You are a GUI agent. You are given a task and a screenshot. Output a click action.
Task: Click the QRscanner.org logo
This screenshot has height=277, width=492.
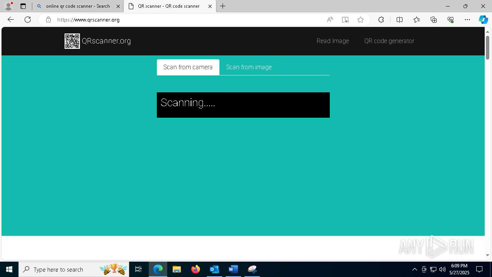(x=98, y=41)
